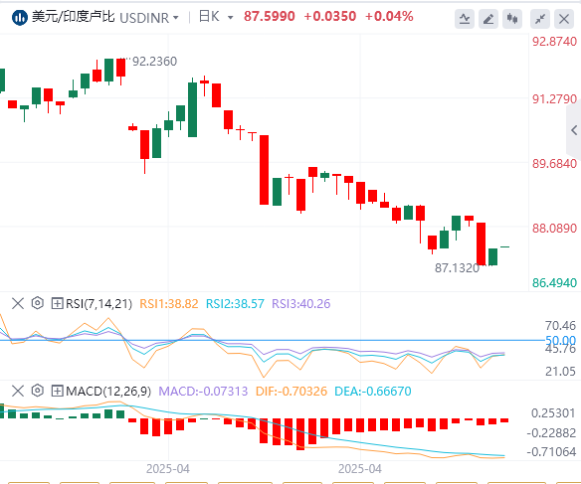Click the MACD:-0.07313 value

(203, 392)
